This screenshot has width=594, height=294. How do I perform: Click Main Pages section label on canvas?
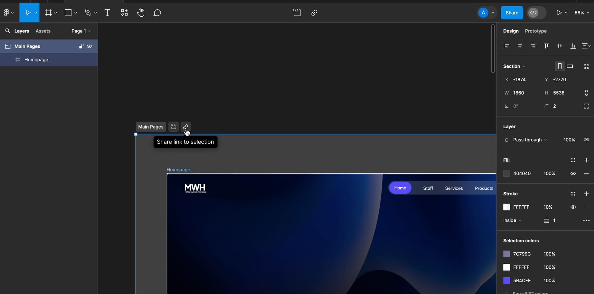(x=151, y=127)
